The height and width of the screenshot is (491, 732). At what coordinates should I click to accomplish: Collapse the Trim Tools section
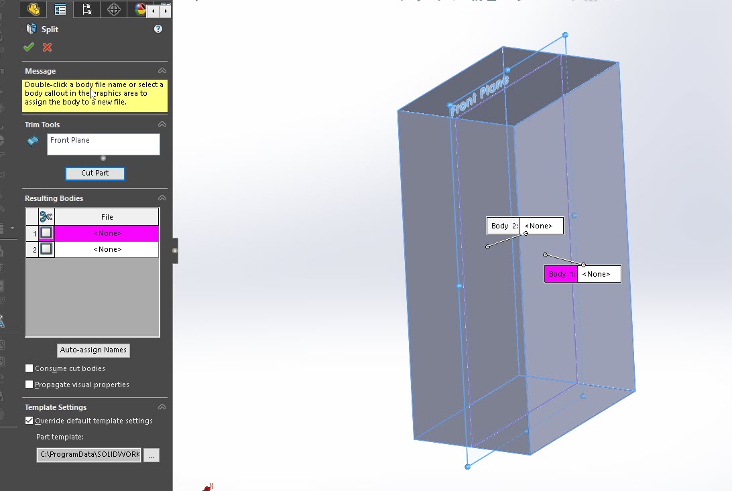162,125
